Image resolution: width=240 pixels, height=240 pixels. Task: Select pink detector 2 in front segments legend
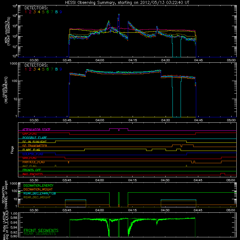[x=30, y=12]
